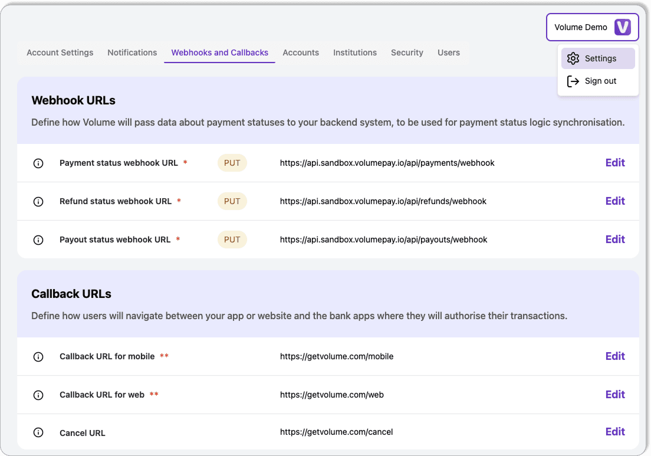The height and width of the screenshot is (456, 651).
Task: Switch to the Notifications tab
Action: 132,53
